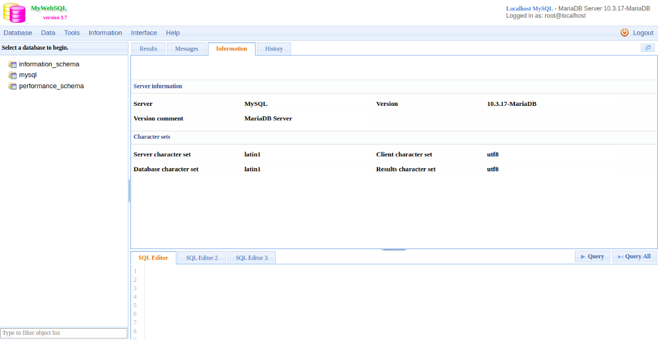Viewport: 658px width, 340px height.
Task: Click the 'Client character set' label
Action: pos(404,154)
